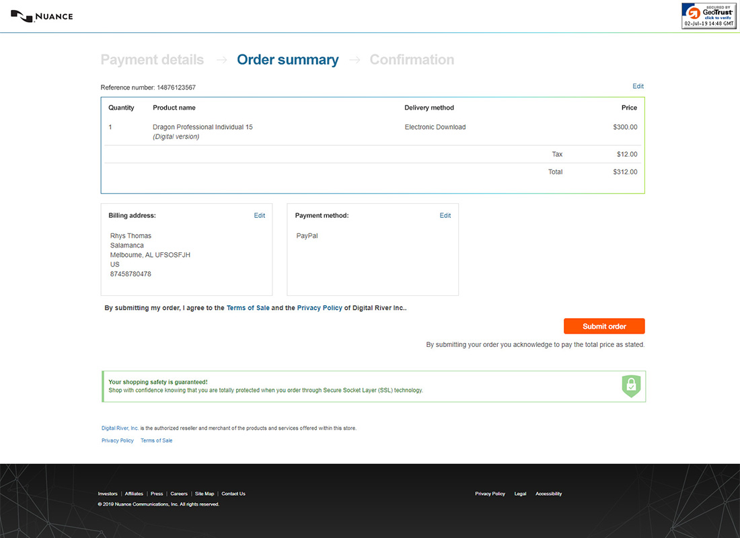Viewport: 740px width, 538px height.
Task: Edit the Billing address
Action: pos(260,215)
